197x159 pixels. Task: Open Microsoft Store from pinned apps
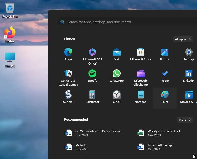pyautogui.click(x=141, y=54)
